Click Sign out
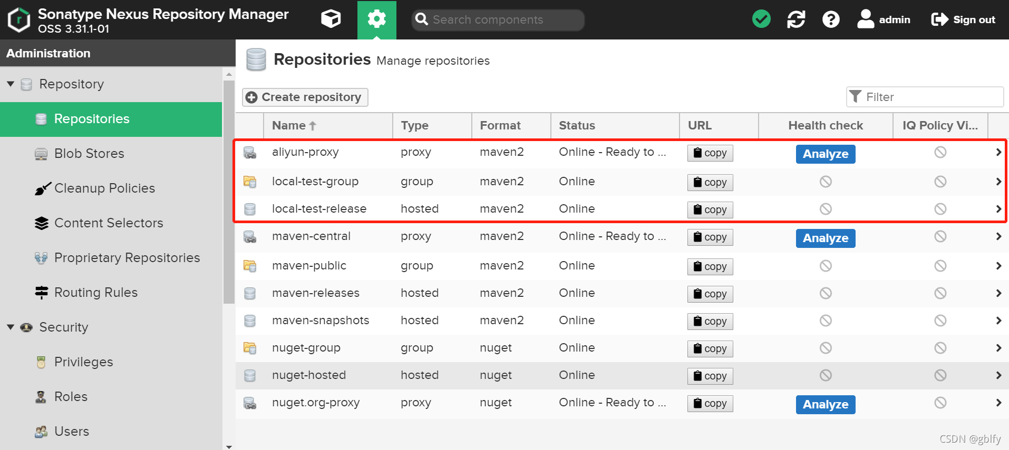The image size is (1009, 450). pos(963,19)
